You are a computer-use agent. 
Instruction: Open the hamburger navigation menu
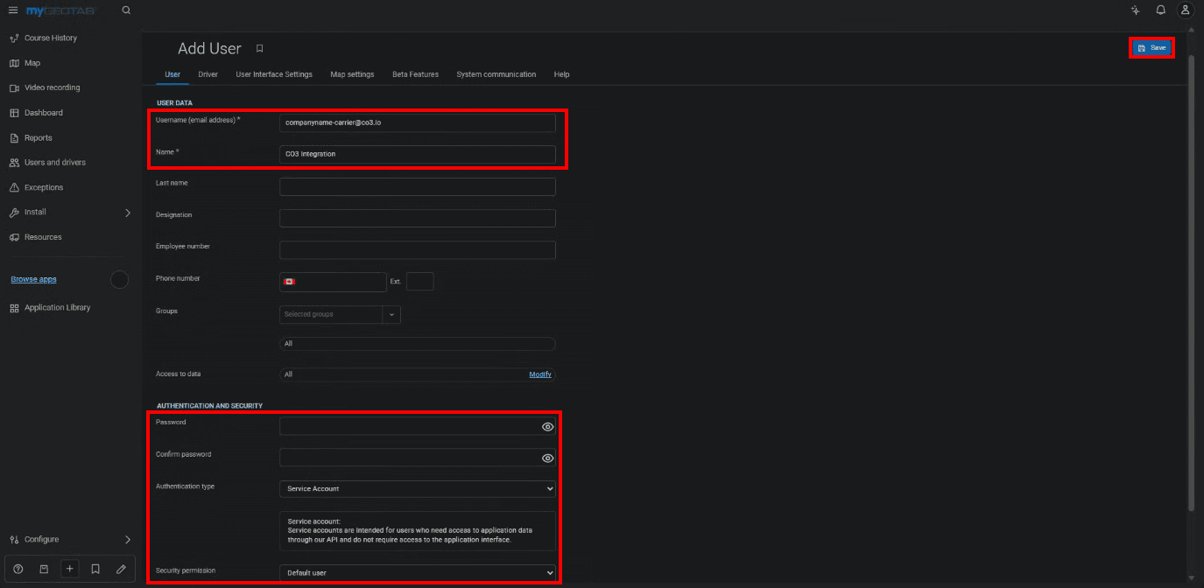tap(13, 10)
